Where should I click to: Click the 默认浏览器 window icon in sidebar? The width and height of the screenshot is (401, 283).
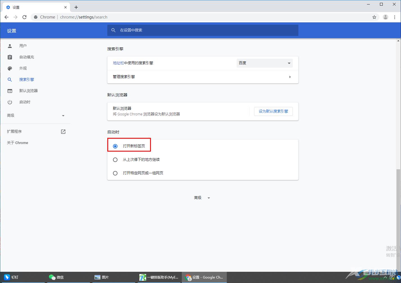10,91
